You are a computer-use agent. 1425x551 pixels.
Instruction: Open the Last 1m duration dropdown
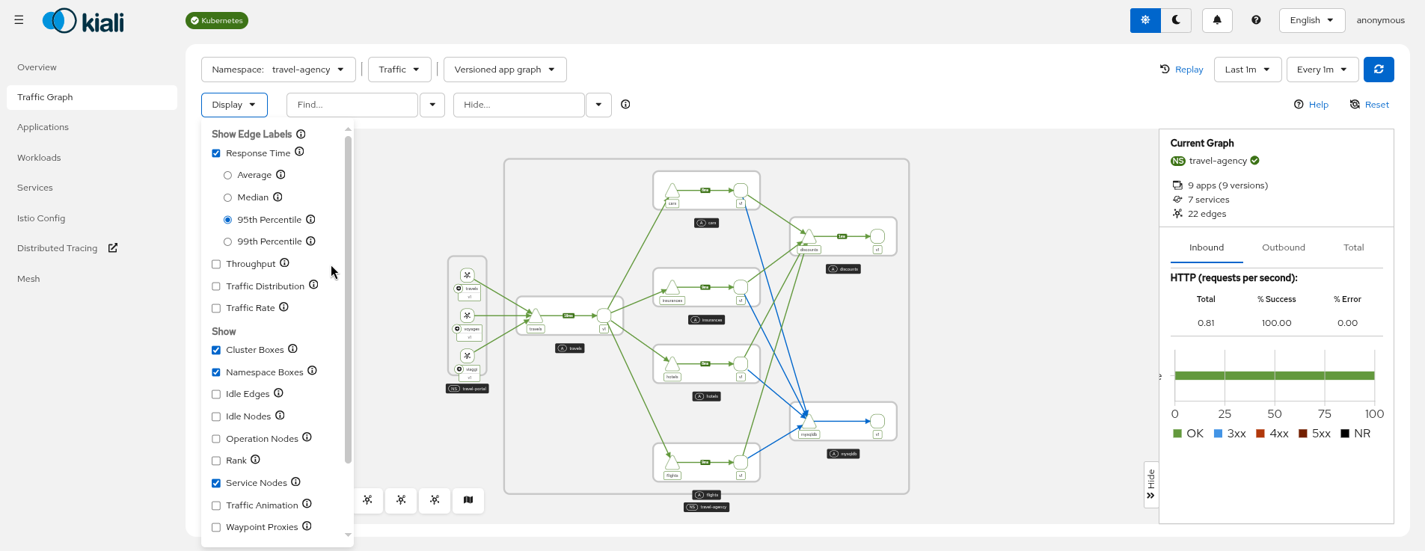[1247, 70]
